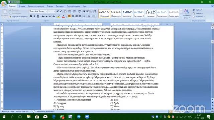Click the proofing check icon in status bar
214x120 pixels.
(x=34, y=112)
